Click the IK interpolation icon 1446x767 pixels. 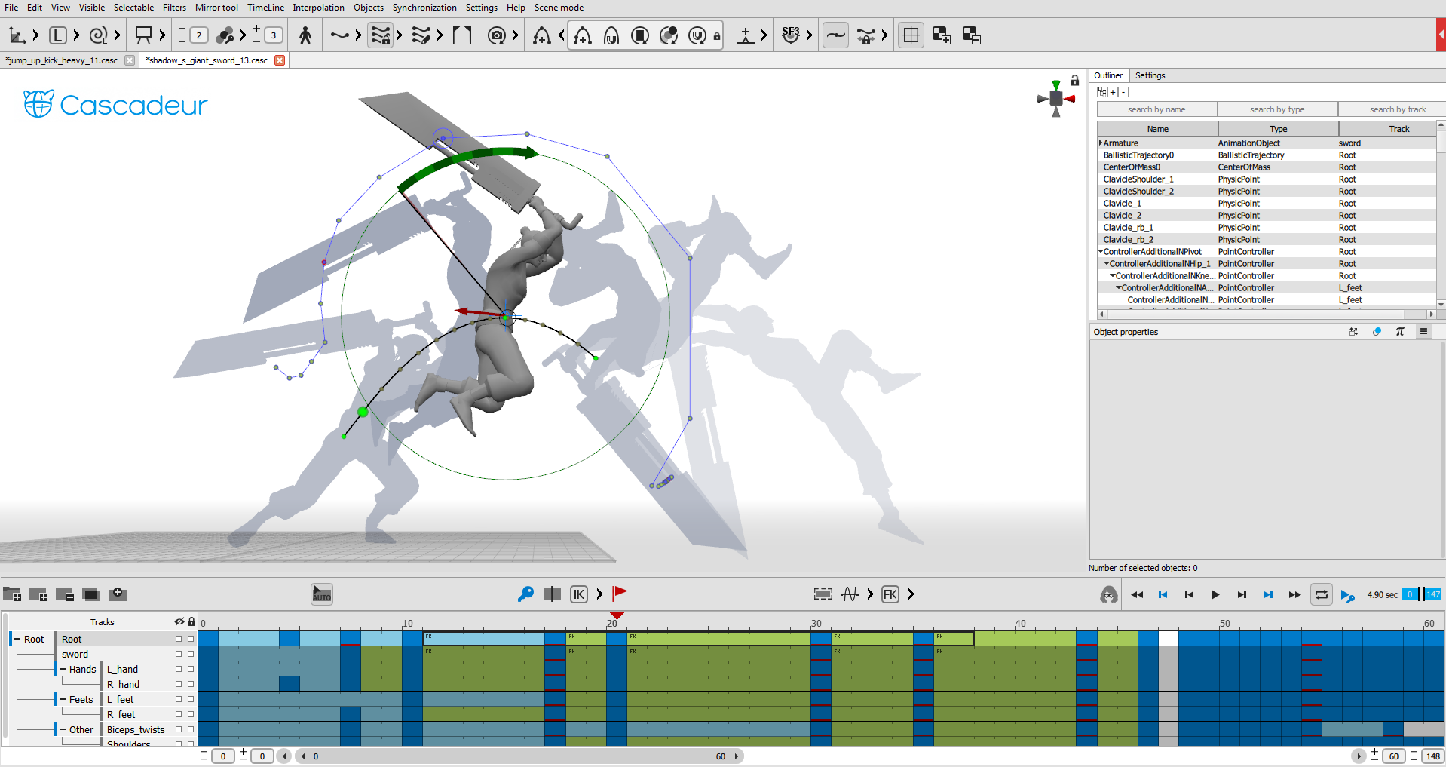point(578,594)
